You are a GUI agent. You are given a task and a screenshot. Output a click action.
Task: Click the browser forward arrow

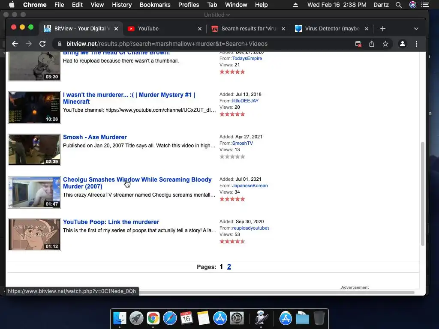29,44
